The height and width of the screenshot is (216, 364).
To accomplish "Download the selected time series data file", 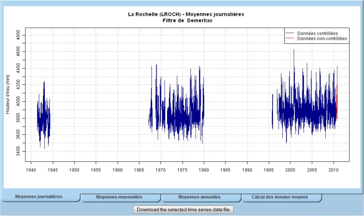I will pyautogui.click(x=183, y=209).
